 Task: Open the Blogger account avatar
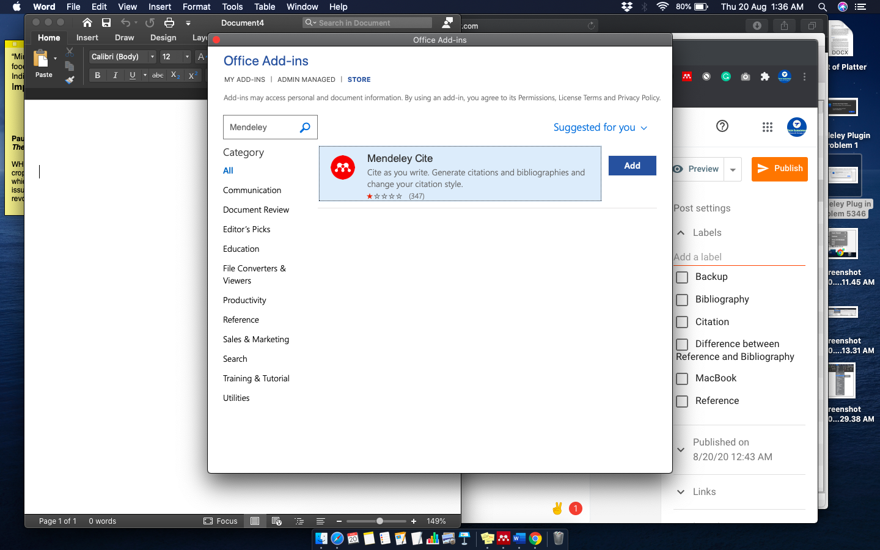coord(797,127)
